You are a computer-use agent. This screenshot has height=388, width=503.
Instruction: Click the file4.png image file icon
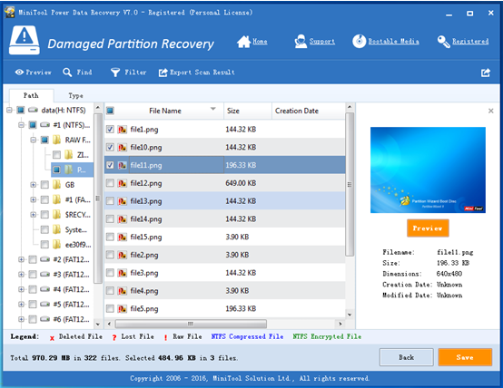122,291
